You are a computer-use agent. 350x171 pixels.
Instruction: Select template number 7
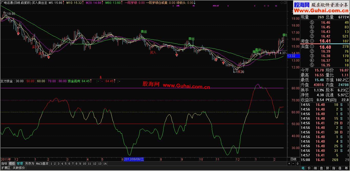click(73, 164)
